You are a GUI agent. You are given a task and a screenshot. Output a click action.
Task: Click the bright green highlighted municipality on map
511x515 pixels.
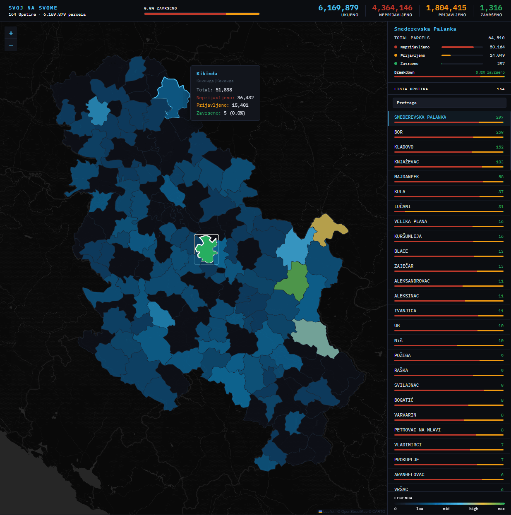point(206,249)
